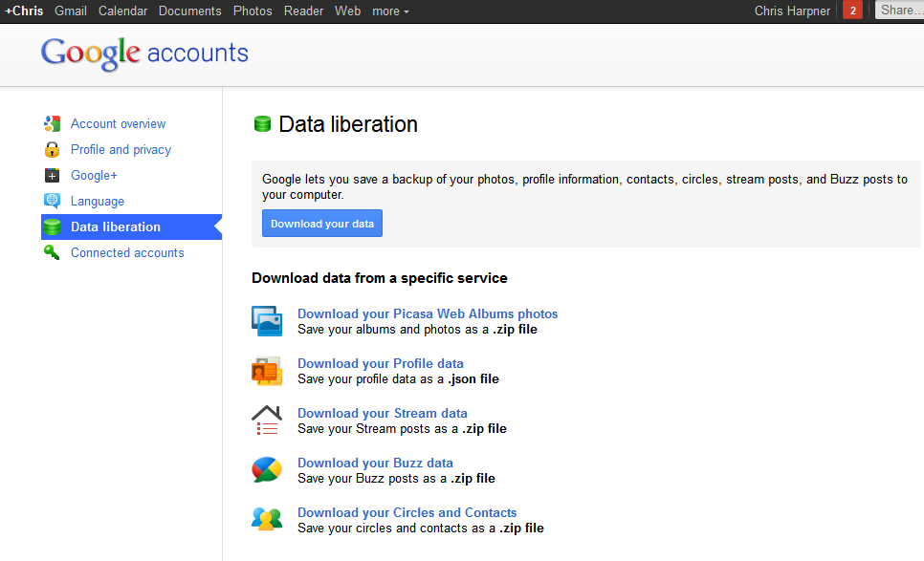Click text 'Save your albums and photos as a .zip file'
The height and width of the screenshot is (561, 924).
tap(417, 329)
